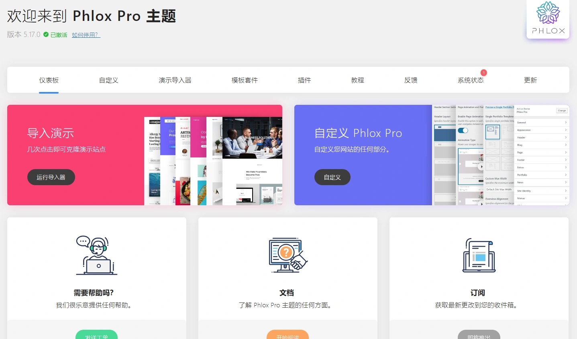This screenshot has height=339, width=577.
Task: Toggle off the Enable Page Animation switch
Action: pyautogui.click(x=463, y=131)
